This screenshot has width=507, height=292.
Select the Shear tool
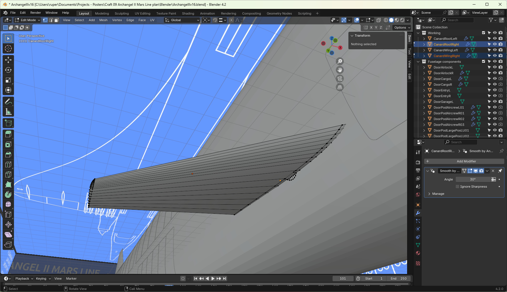click(8, 235)
